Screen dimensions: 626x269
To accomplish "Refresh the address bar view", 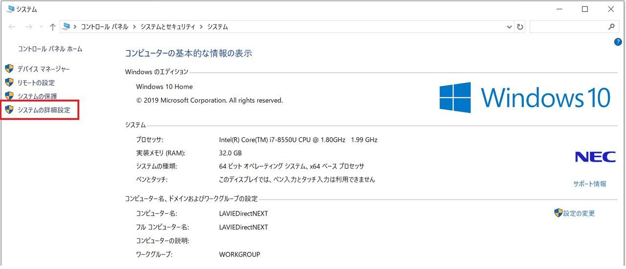I will click(x=520, y=27).
